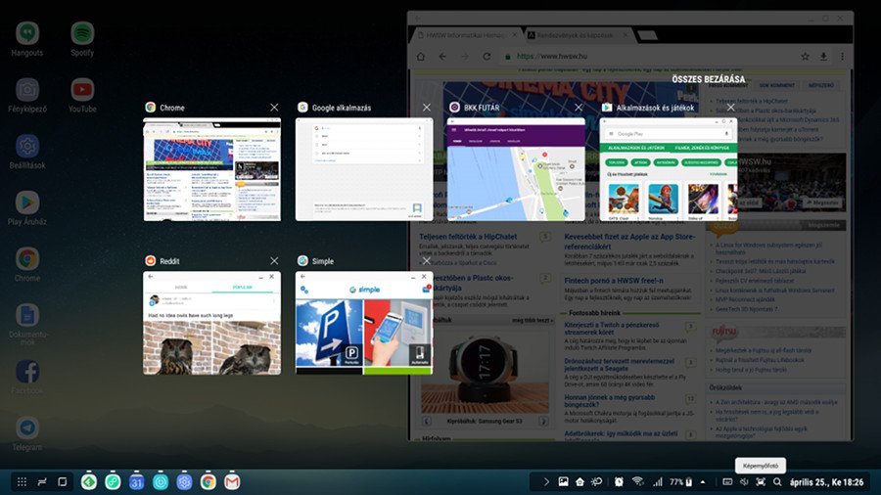The width and height of the screenshot is (881, 495).
Task: Open Kevesebbet fizet az Apple article link
Action: (x=629, y=242)
